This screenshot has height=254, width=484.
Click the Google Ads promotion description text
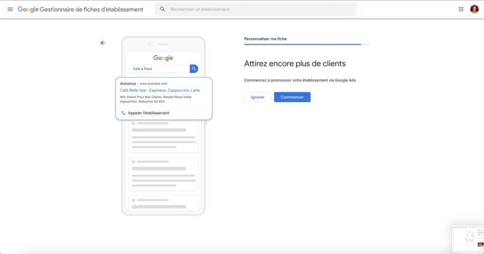[300, 80]
